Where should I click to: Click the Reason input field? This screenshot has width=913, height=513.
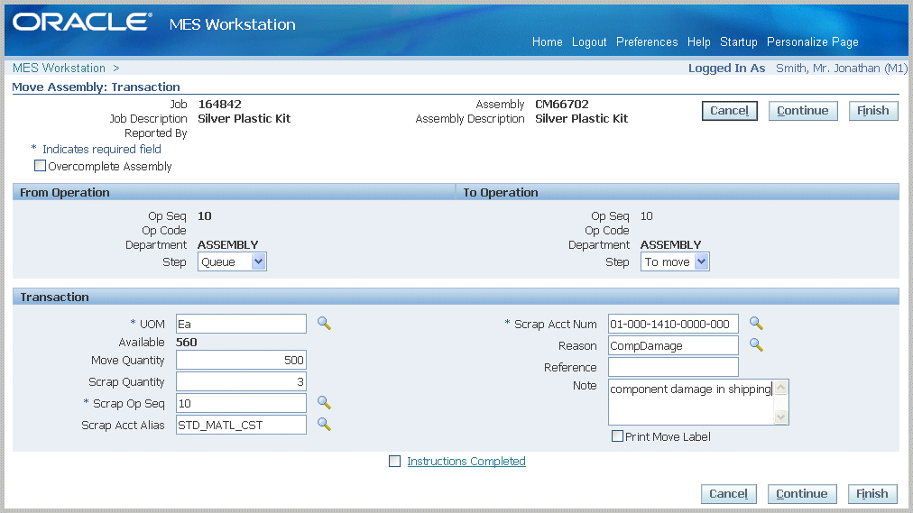pyautogui.click(x=673, y=345)
